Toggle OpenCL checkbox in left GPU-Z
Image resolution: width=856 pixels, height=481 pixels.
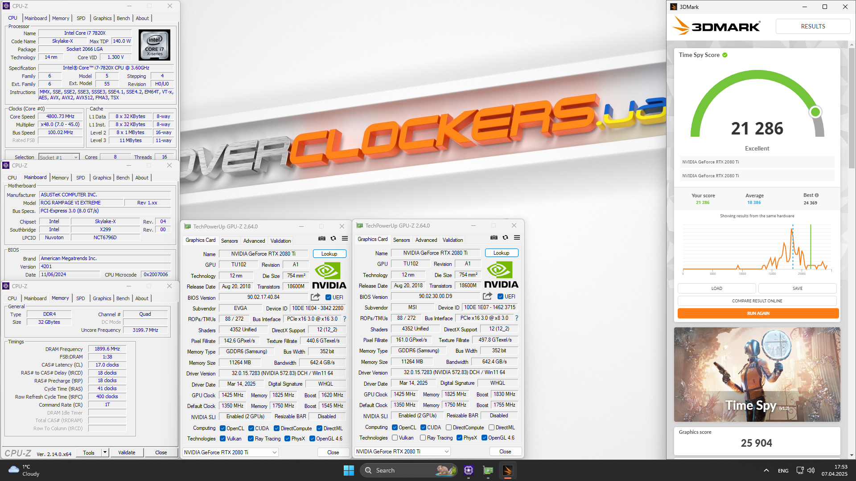[222, 428]
